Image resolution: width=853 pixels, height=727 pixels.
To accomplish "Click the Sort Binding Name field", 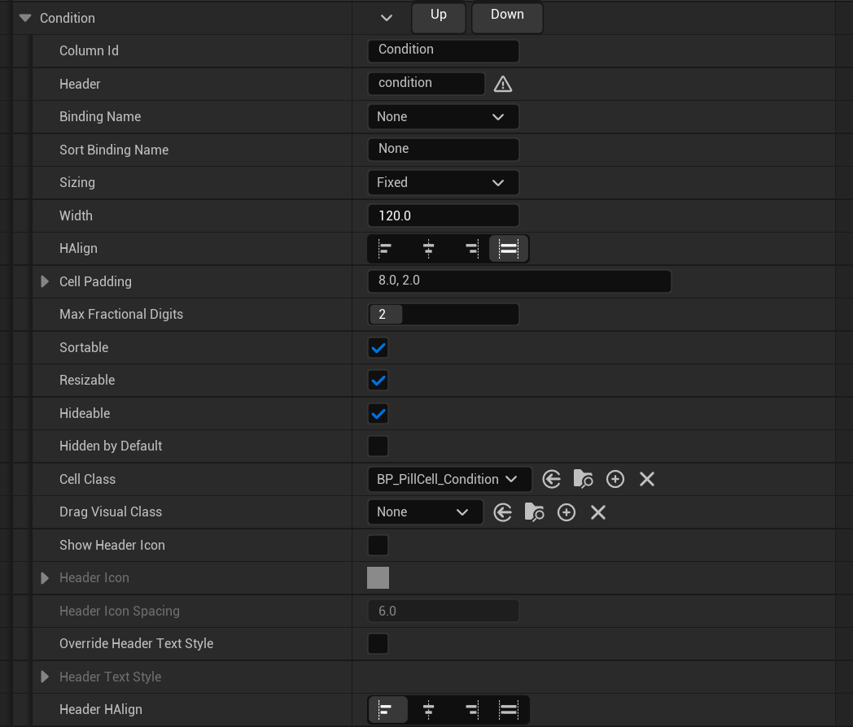I will (444, 150).
